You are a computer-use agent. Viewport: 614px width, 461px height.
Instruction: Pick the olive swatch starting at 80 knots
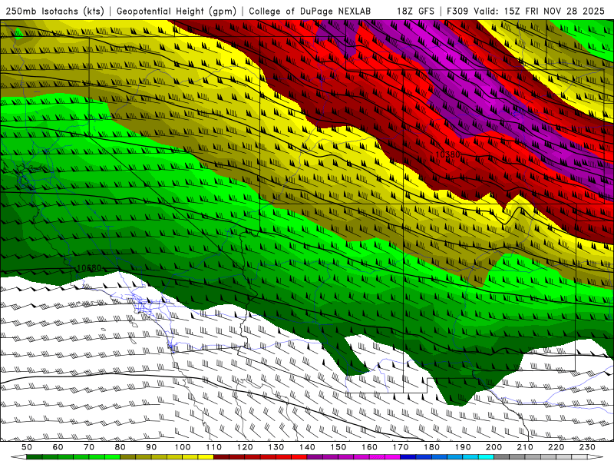coord(128,457)
